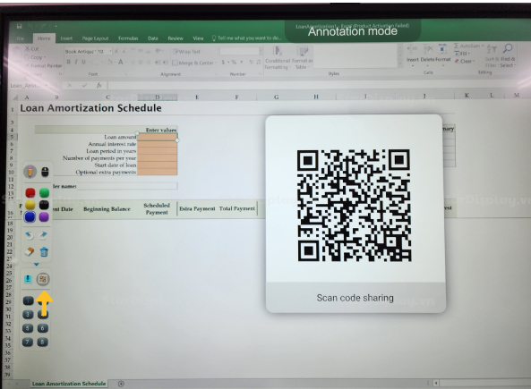Apply font color with A icon

pos(120,62)
